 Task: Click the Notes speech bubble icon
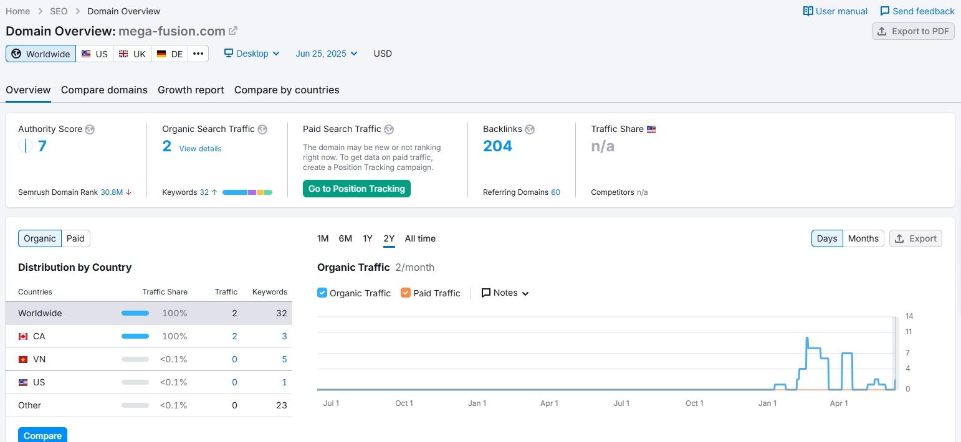486,293
